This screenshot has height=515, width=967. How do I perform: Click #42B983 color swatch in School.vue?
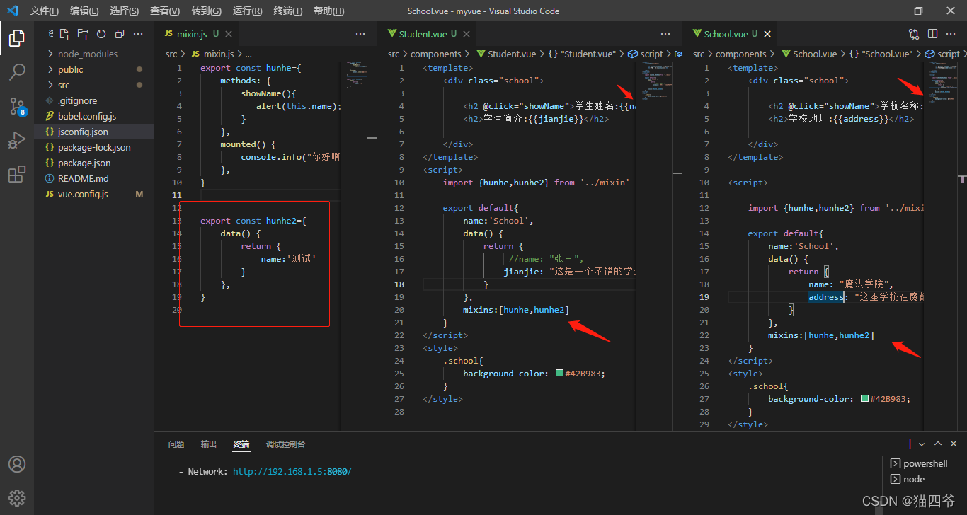(x=864, y=399)
